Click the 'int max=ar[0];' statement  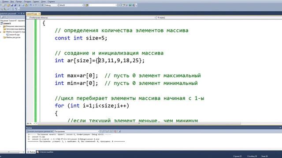coord(76,75)
